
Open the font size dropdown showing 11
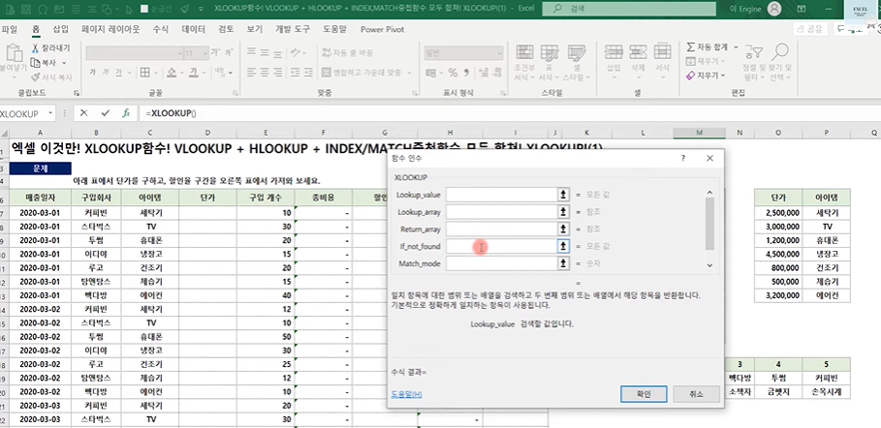pyautogui.click(x=205, y=53)
